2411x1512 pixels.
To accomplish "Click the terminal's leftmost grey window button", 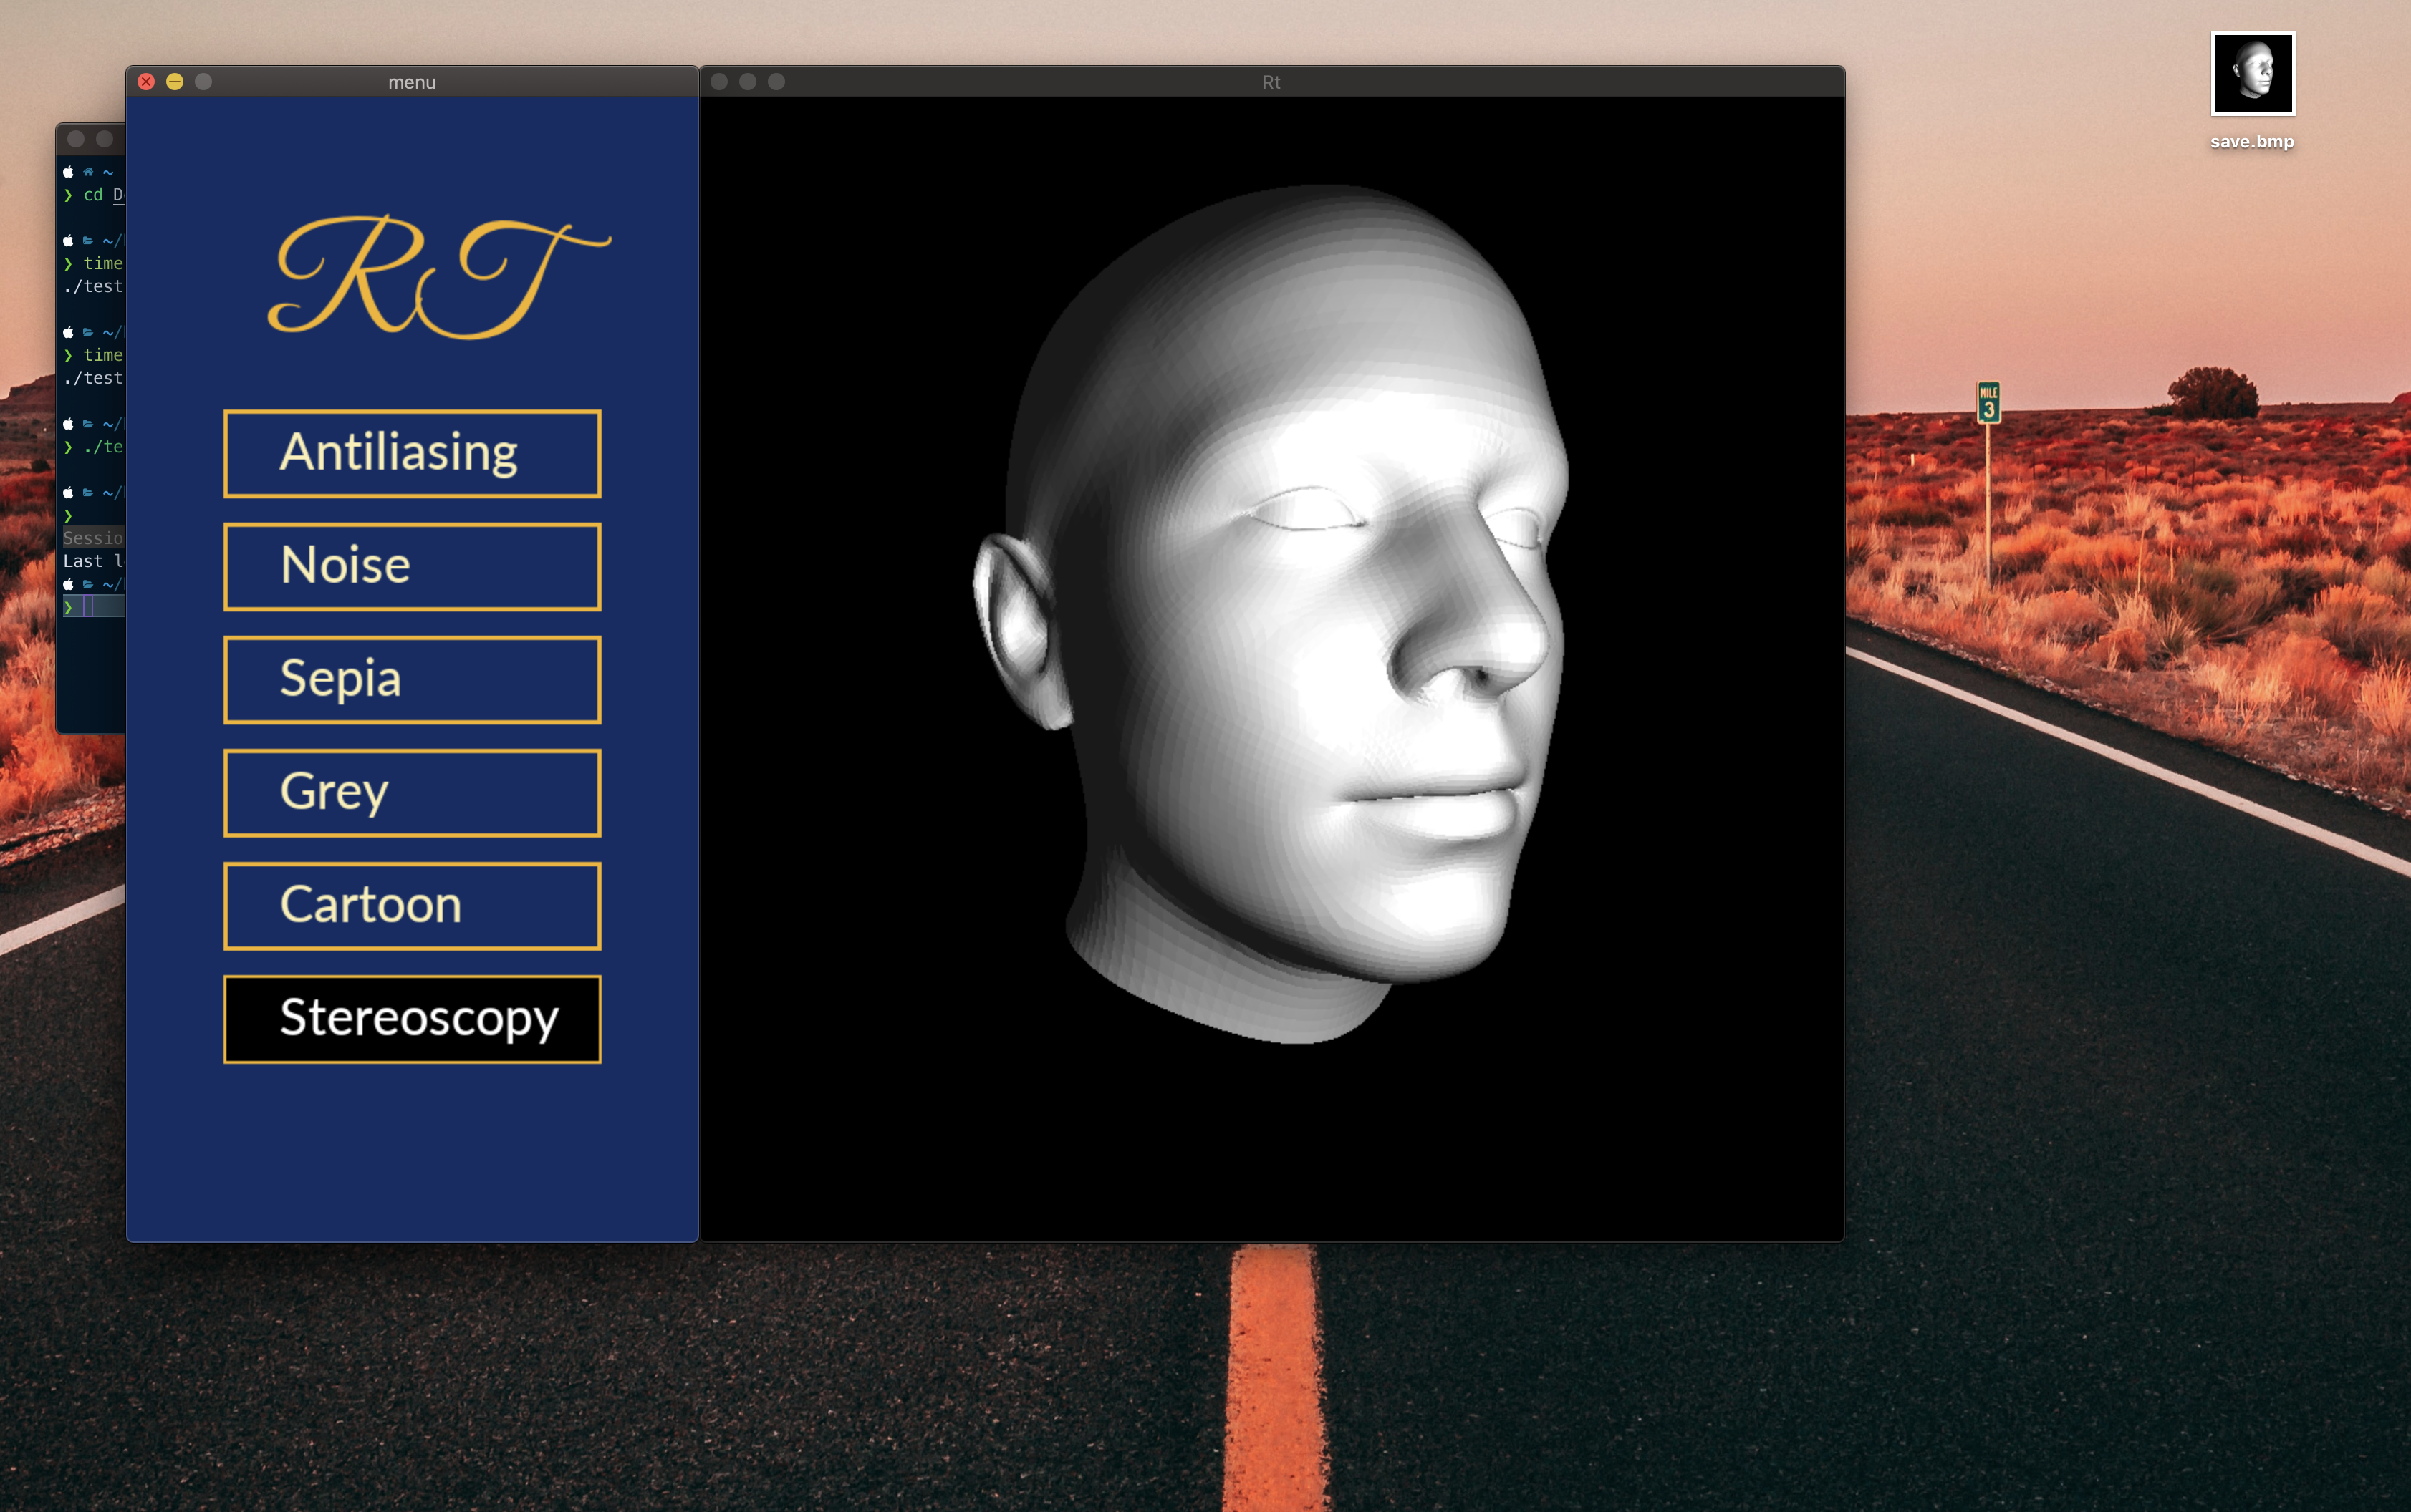I will click(x=76, y=139).
